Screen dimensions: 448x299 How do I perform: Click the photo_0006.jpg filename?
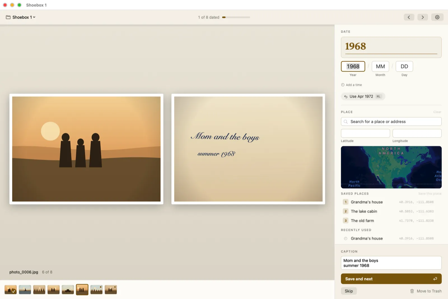point(24,272)
